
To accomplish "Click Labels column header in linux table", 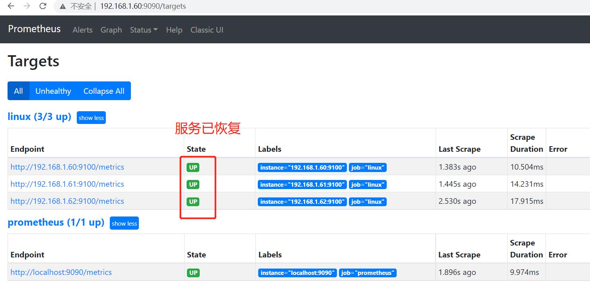I will (270, 149).
